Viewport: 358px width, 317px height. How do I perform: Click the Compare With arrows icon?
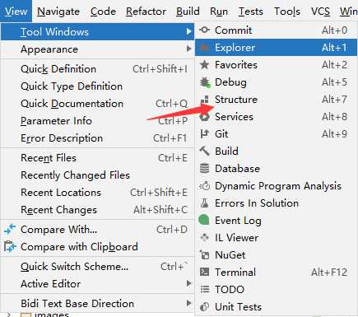10,229
